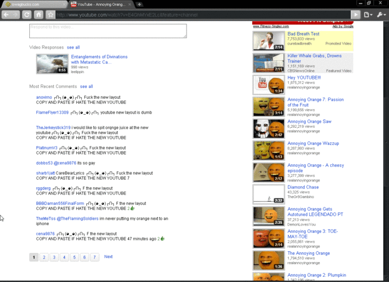Go forward with the browser forward arrow
Screen dimensions: 389x282
pyautogui.click(x=15, y=15)
